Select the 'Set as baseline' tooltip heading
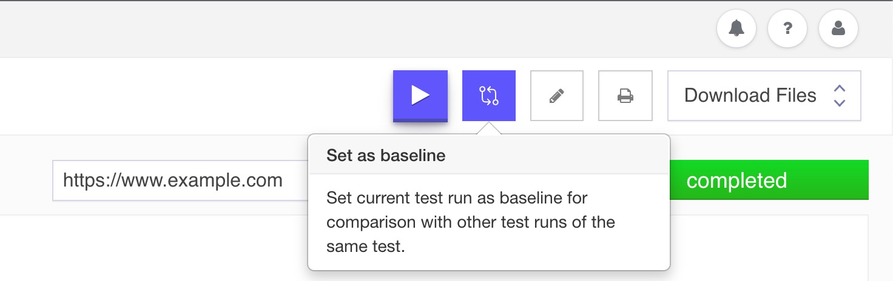893x281 pixels. tap(386, 156)
